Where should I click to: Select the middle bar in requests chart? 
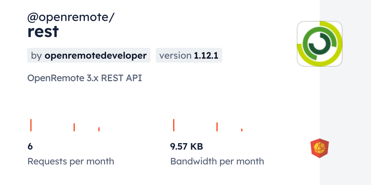[x=74, y=127]
